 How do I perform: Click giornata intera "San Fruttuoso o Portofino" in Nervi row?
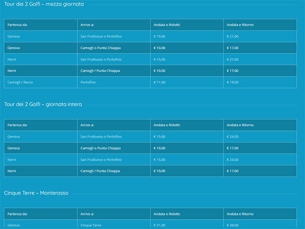pos(101,160)
